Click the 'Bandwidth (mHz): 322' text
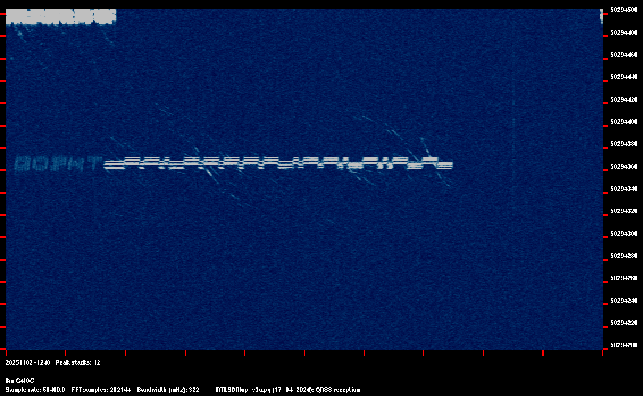 (x=168, y=390)
